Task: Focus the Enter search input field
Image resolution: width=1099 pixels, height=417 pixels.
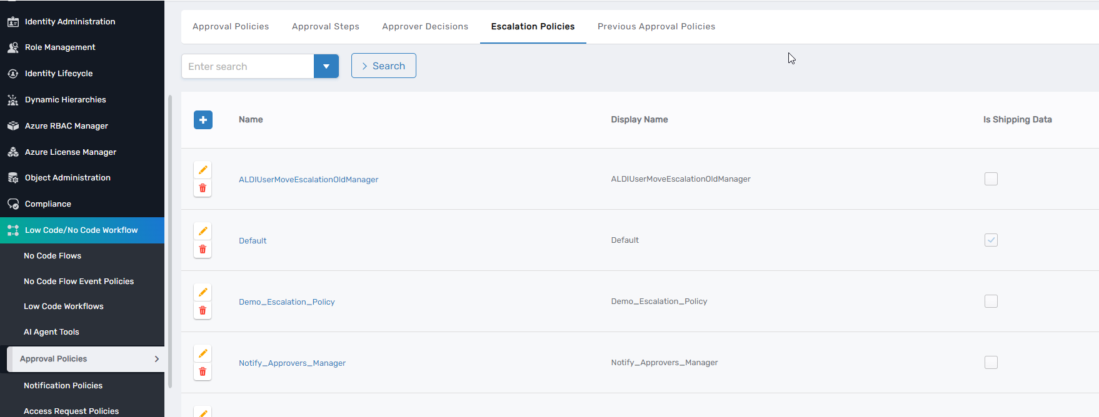Action: (248, 66)
